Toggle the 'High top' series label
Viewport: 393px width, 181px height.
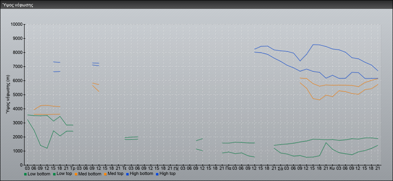(x=167, y=174)
